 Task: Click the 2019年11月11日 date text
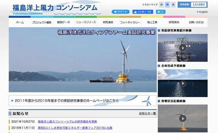(x=23, y=128)
